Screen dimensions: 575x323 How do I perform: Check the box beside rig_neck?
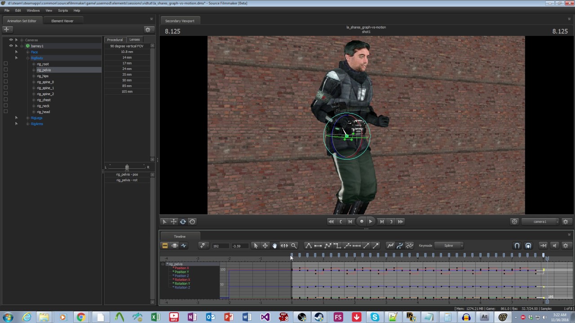(x=5, y=105)
